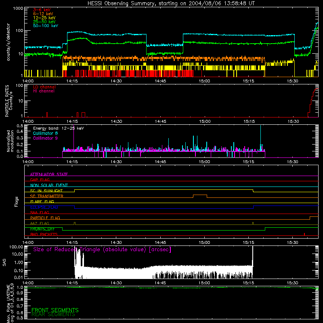Click the NON_SOLAR_EVENT flag label

tap(49, 185)
